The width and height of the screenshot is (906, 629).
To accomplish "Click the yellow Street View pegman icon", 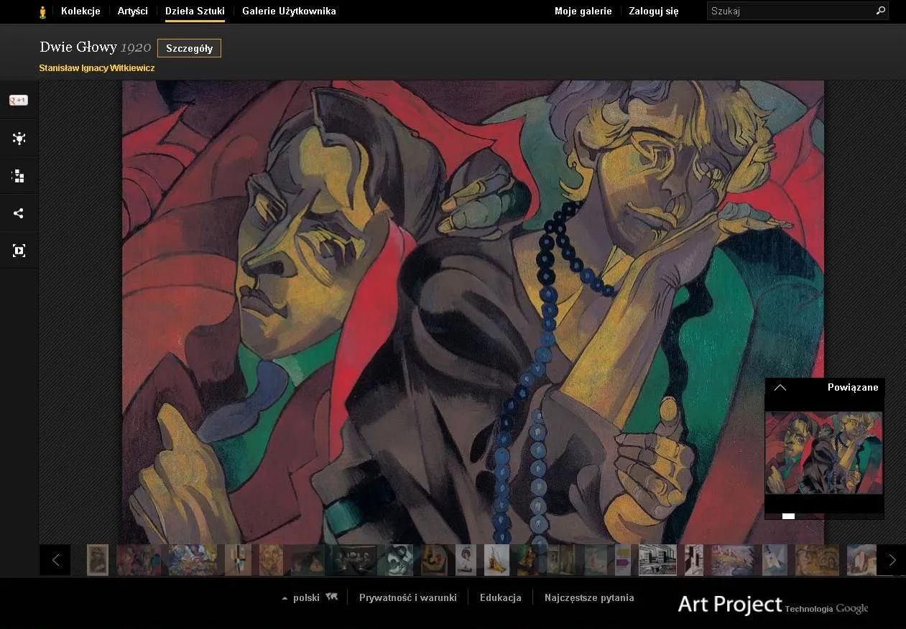I will [x=43, y=11].
